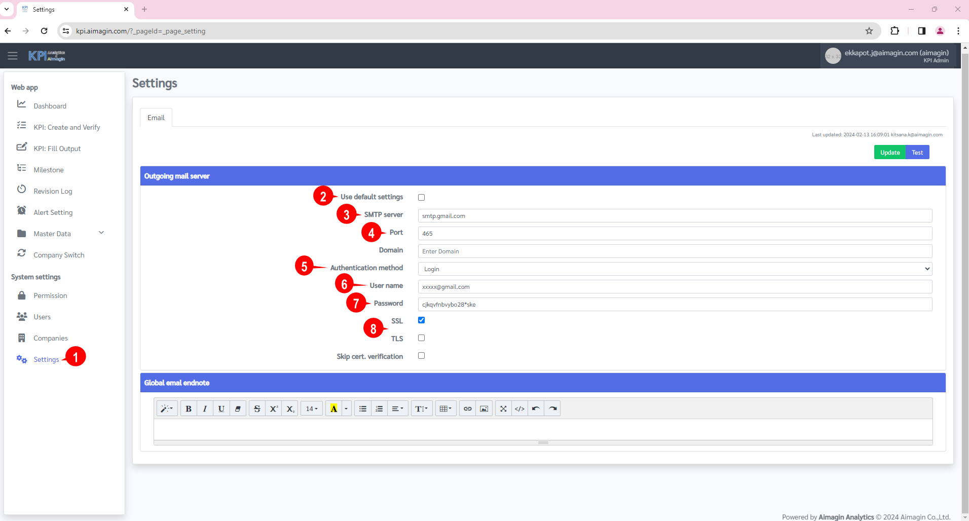The width and height of the screenshot is (969, 521).
Task: Insert a link using the link icon
Action: [468, 409]
